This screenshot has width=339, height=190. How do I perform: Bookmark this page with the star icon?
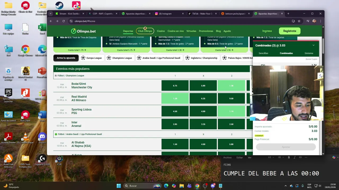point(299,21)
